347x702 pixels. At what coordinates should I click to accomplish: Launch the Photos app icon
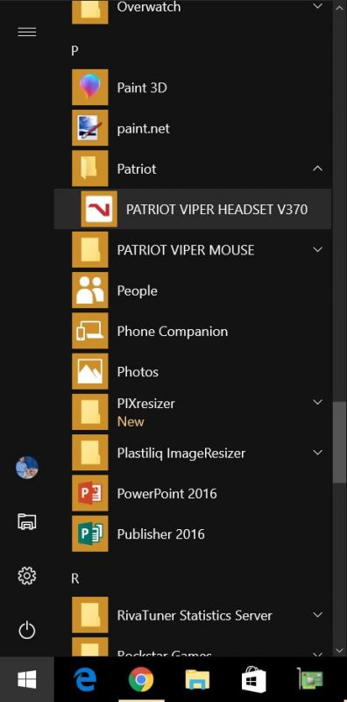(90, 371)
